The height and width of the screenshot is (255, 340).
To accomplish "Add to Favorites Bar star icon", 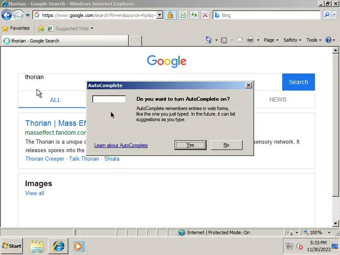I will (40, 28).
